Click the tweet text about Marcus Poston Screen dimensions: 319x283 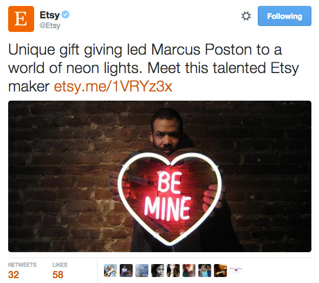pos(154,68)
